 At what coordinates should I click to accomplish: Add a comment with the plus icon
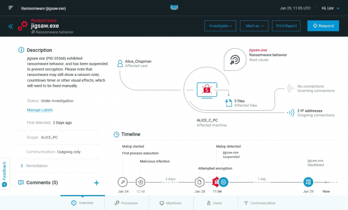pos(96,183)
